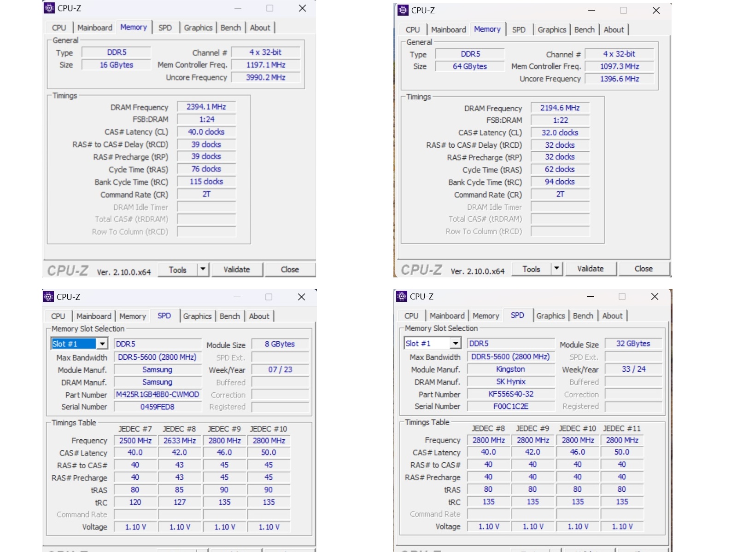
Task: Switch to Mainboard tab in Samsung SPD window
Action: 94,316
